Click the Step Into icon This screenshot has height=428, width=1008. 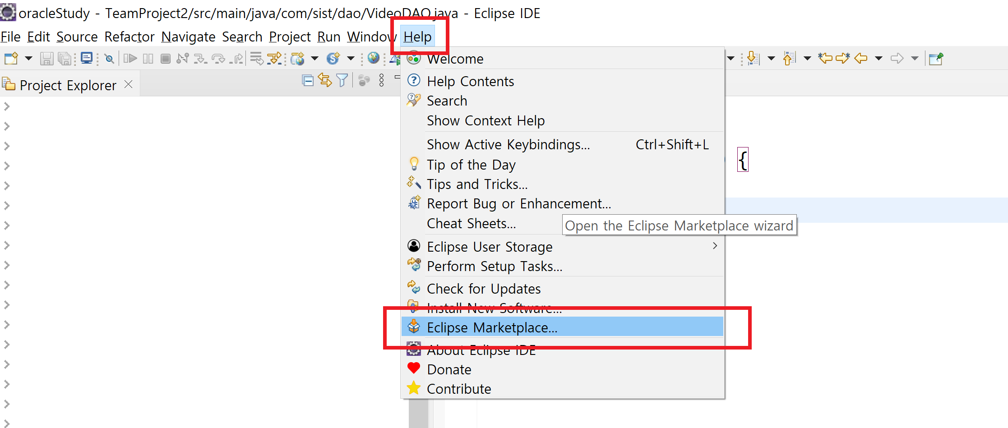click(200, 59)
